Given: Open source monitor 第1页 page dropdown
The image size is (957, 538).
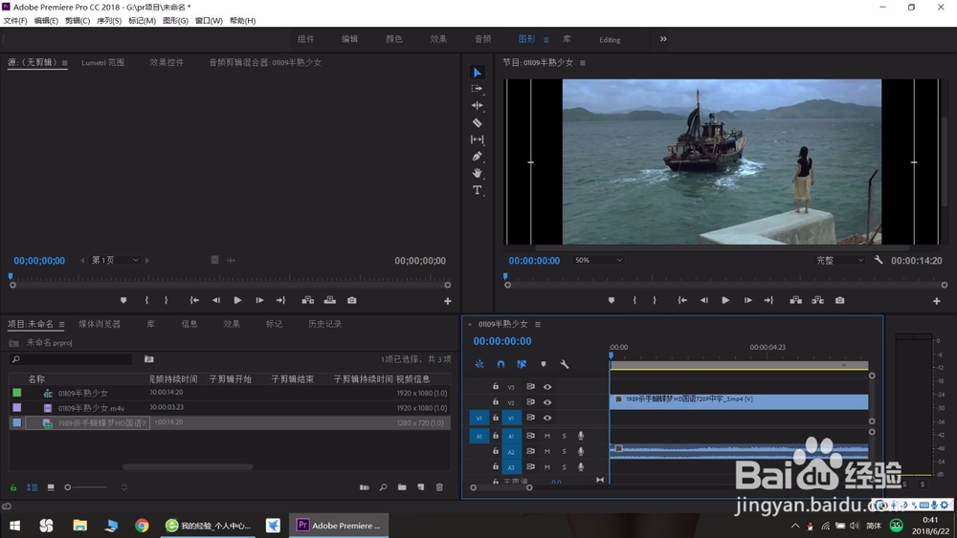Looking at the screenshot, I should pos(115,260).
